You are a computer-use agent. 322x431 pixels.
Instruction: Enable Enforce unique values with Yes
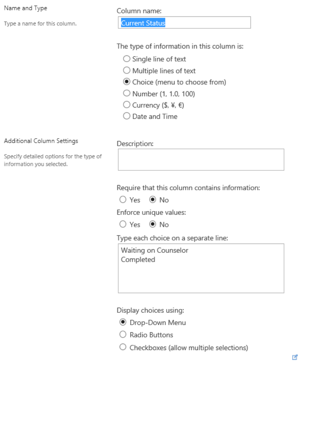tap(123, 224)
